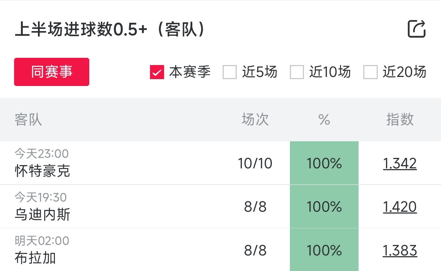Enable the 近5场 checkbox
Image resolution: width=441 pixels, height=271 pixels.
230,72
